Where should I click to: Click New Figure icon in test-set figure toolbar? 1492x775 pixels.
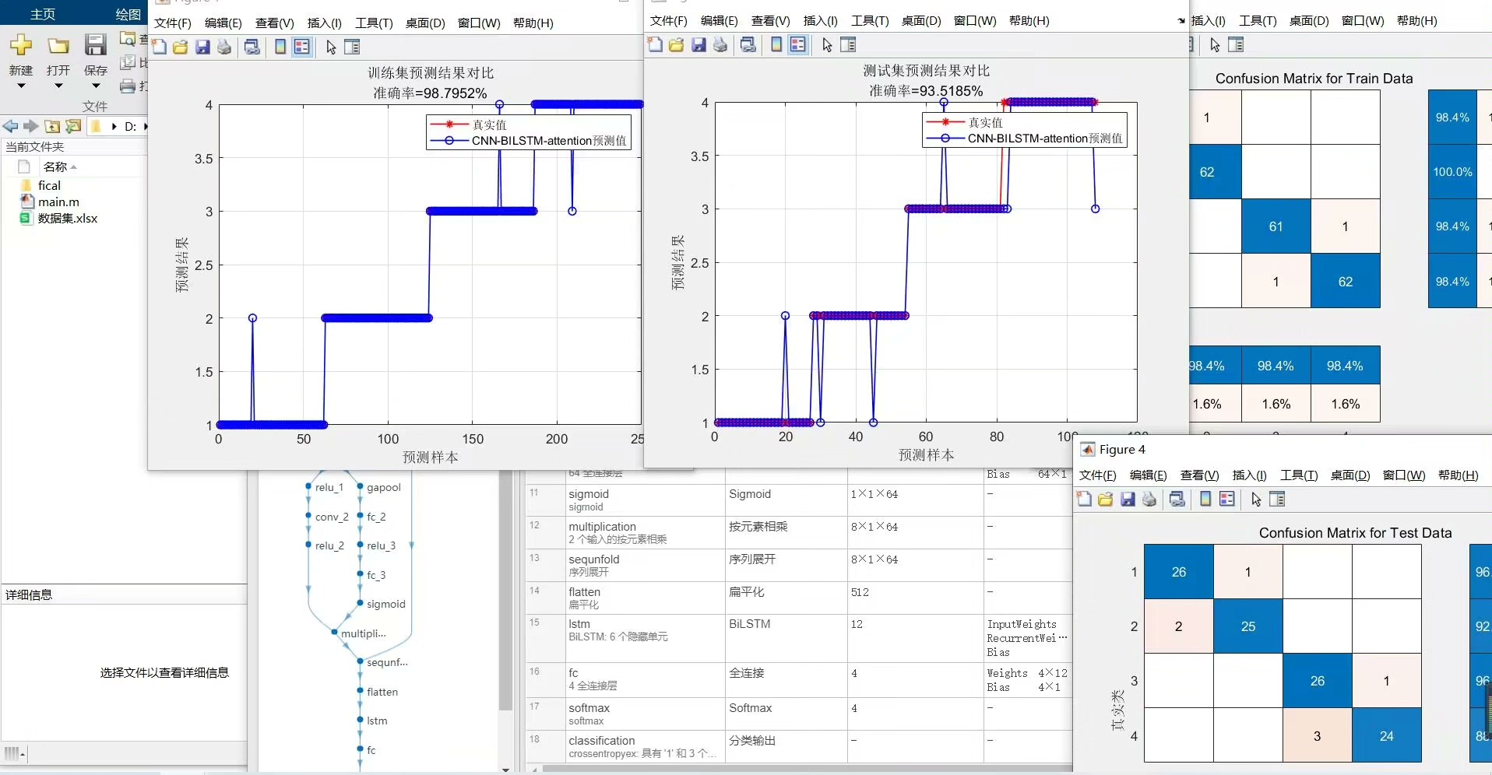point(656,45)
